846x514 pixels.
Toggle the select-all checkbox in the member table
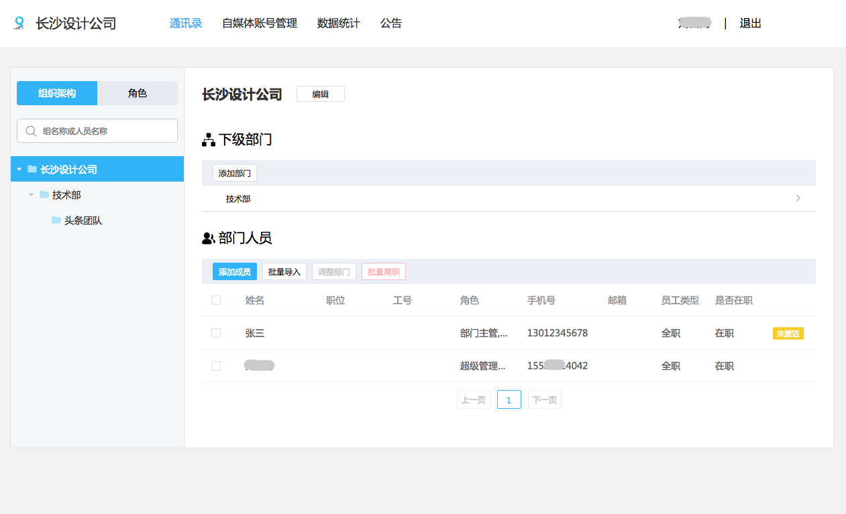click(x=215, y=300)
